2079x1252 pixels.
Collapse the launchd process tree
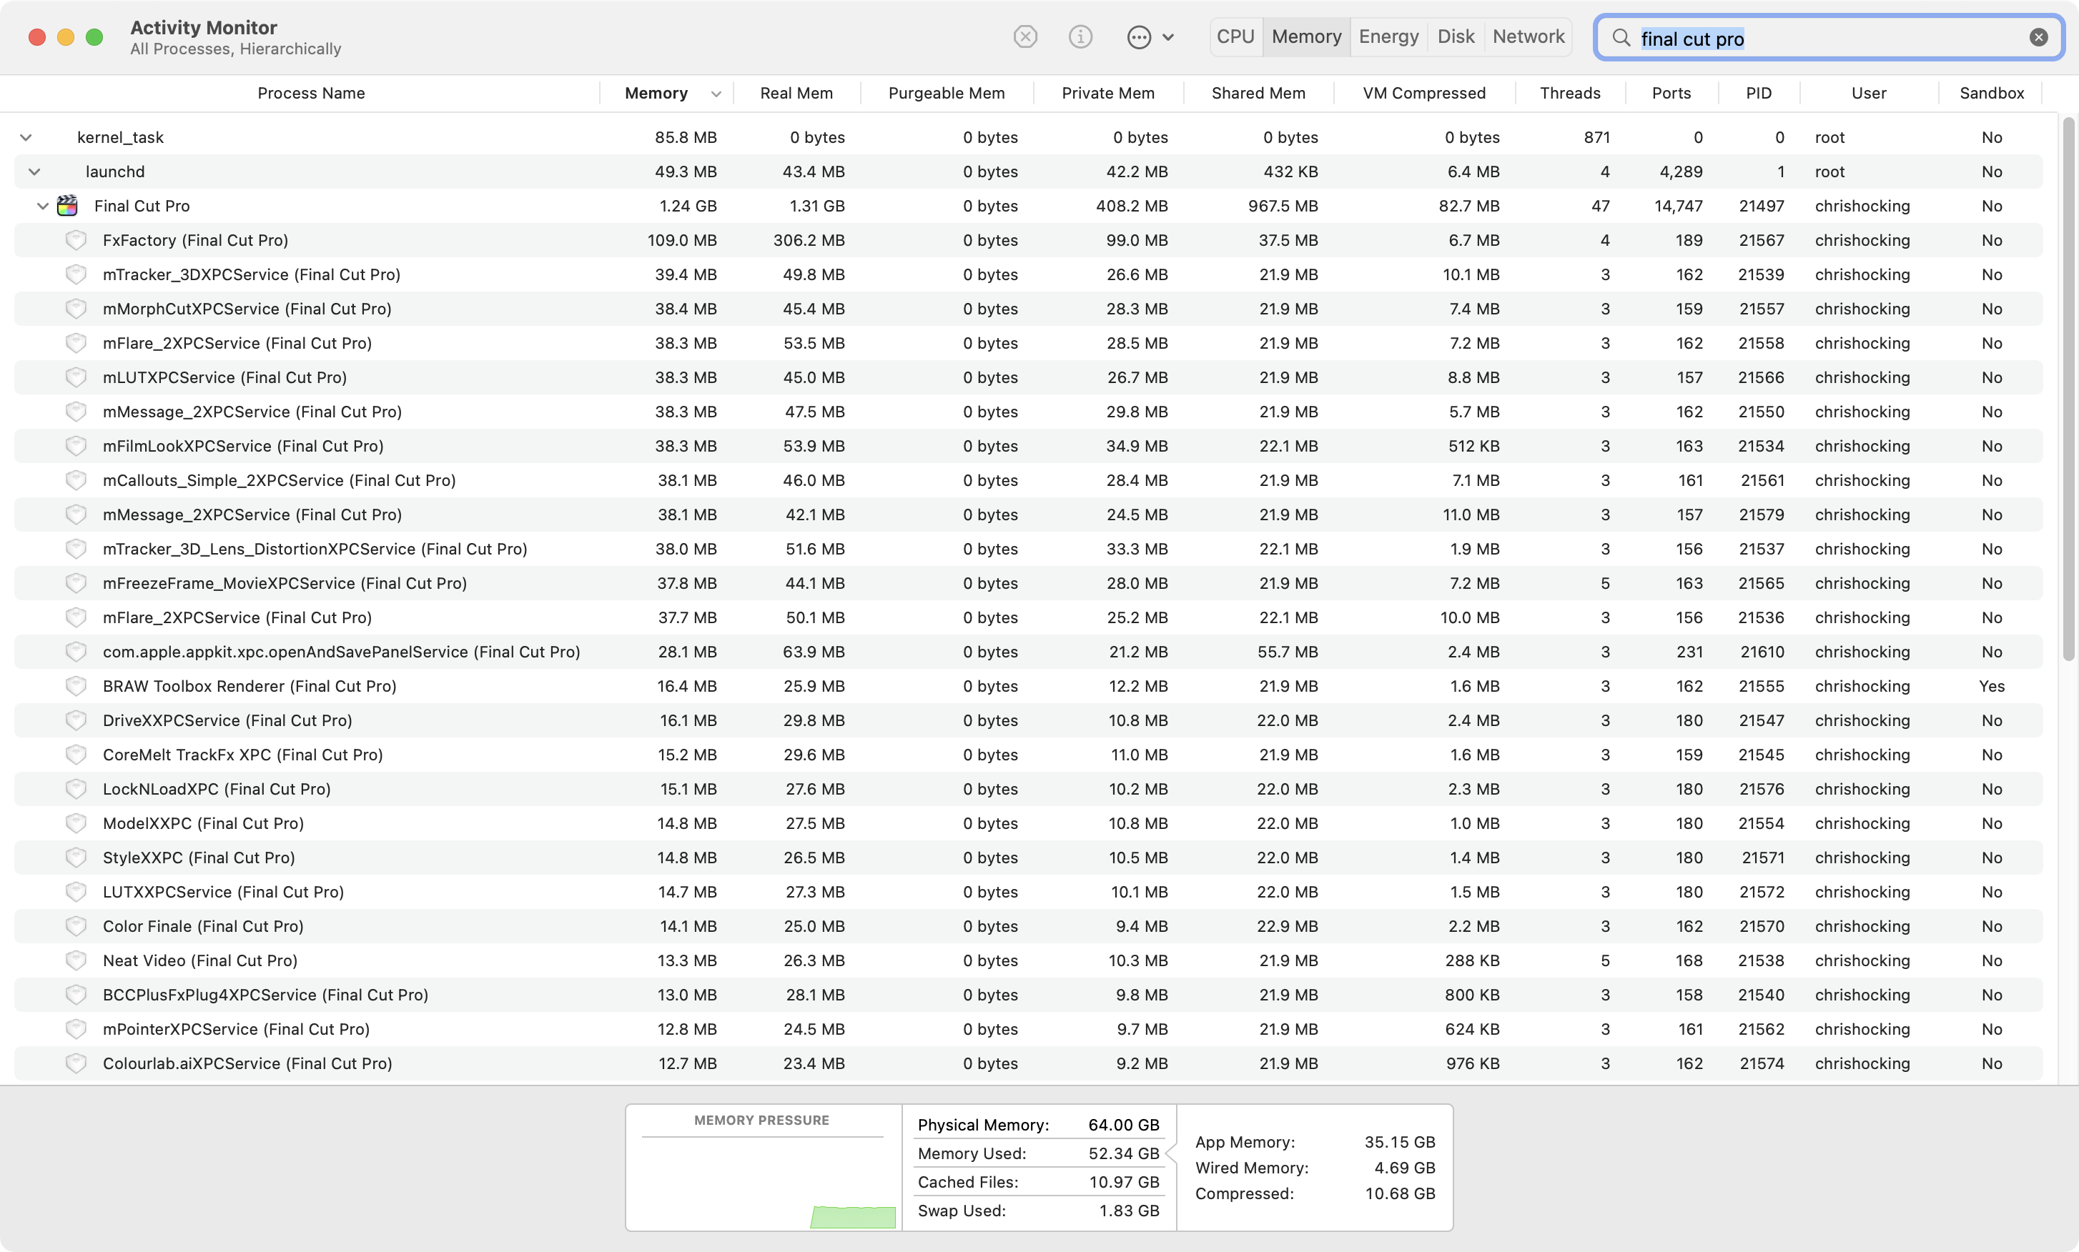click(x=34, y=172)
